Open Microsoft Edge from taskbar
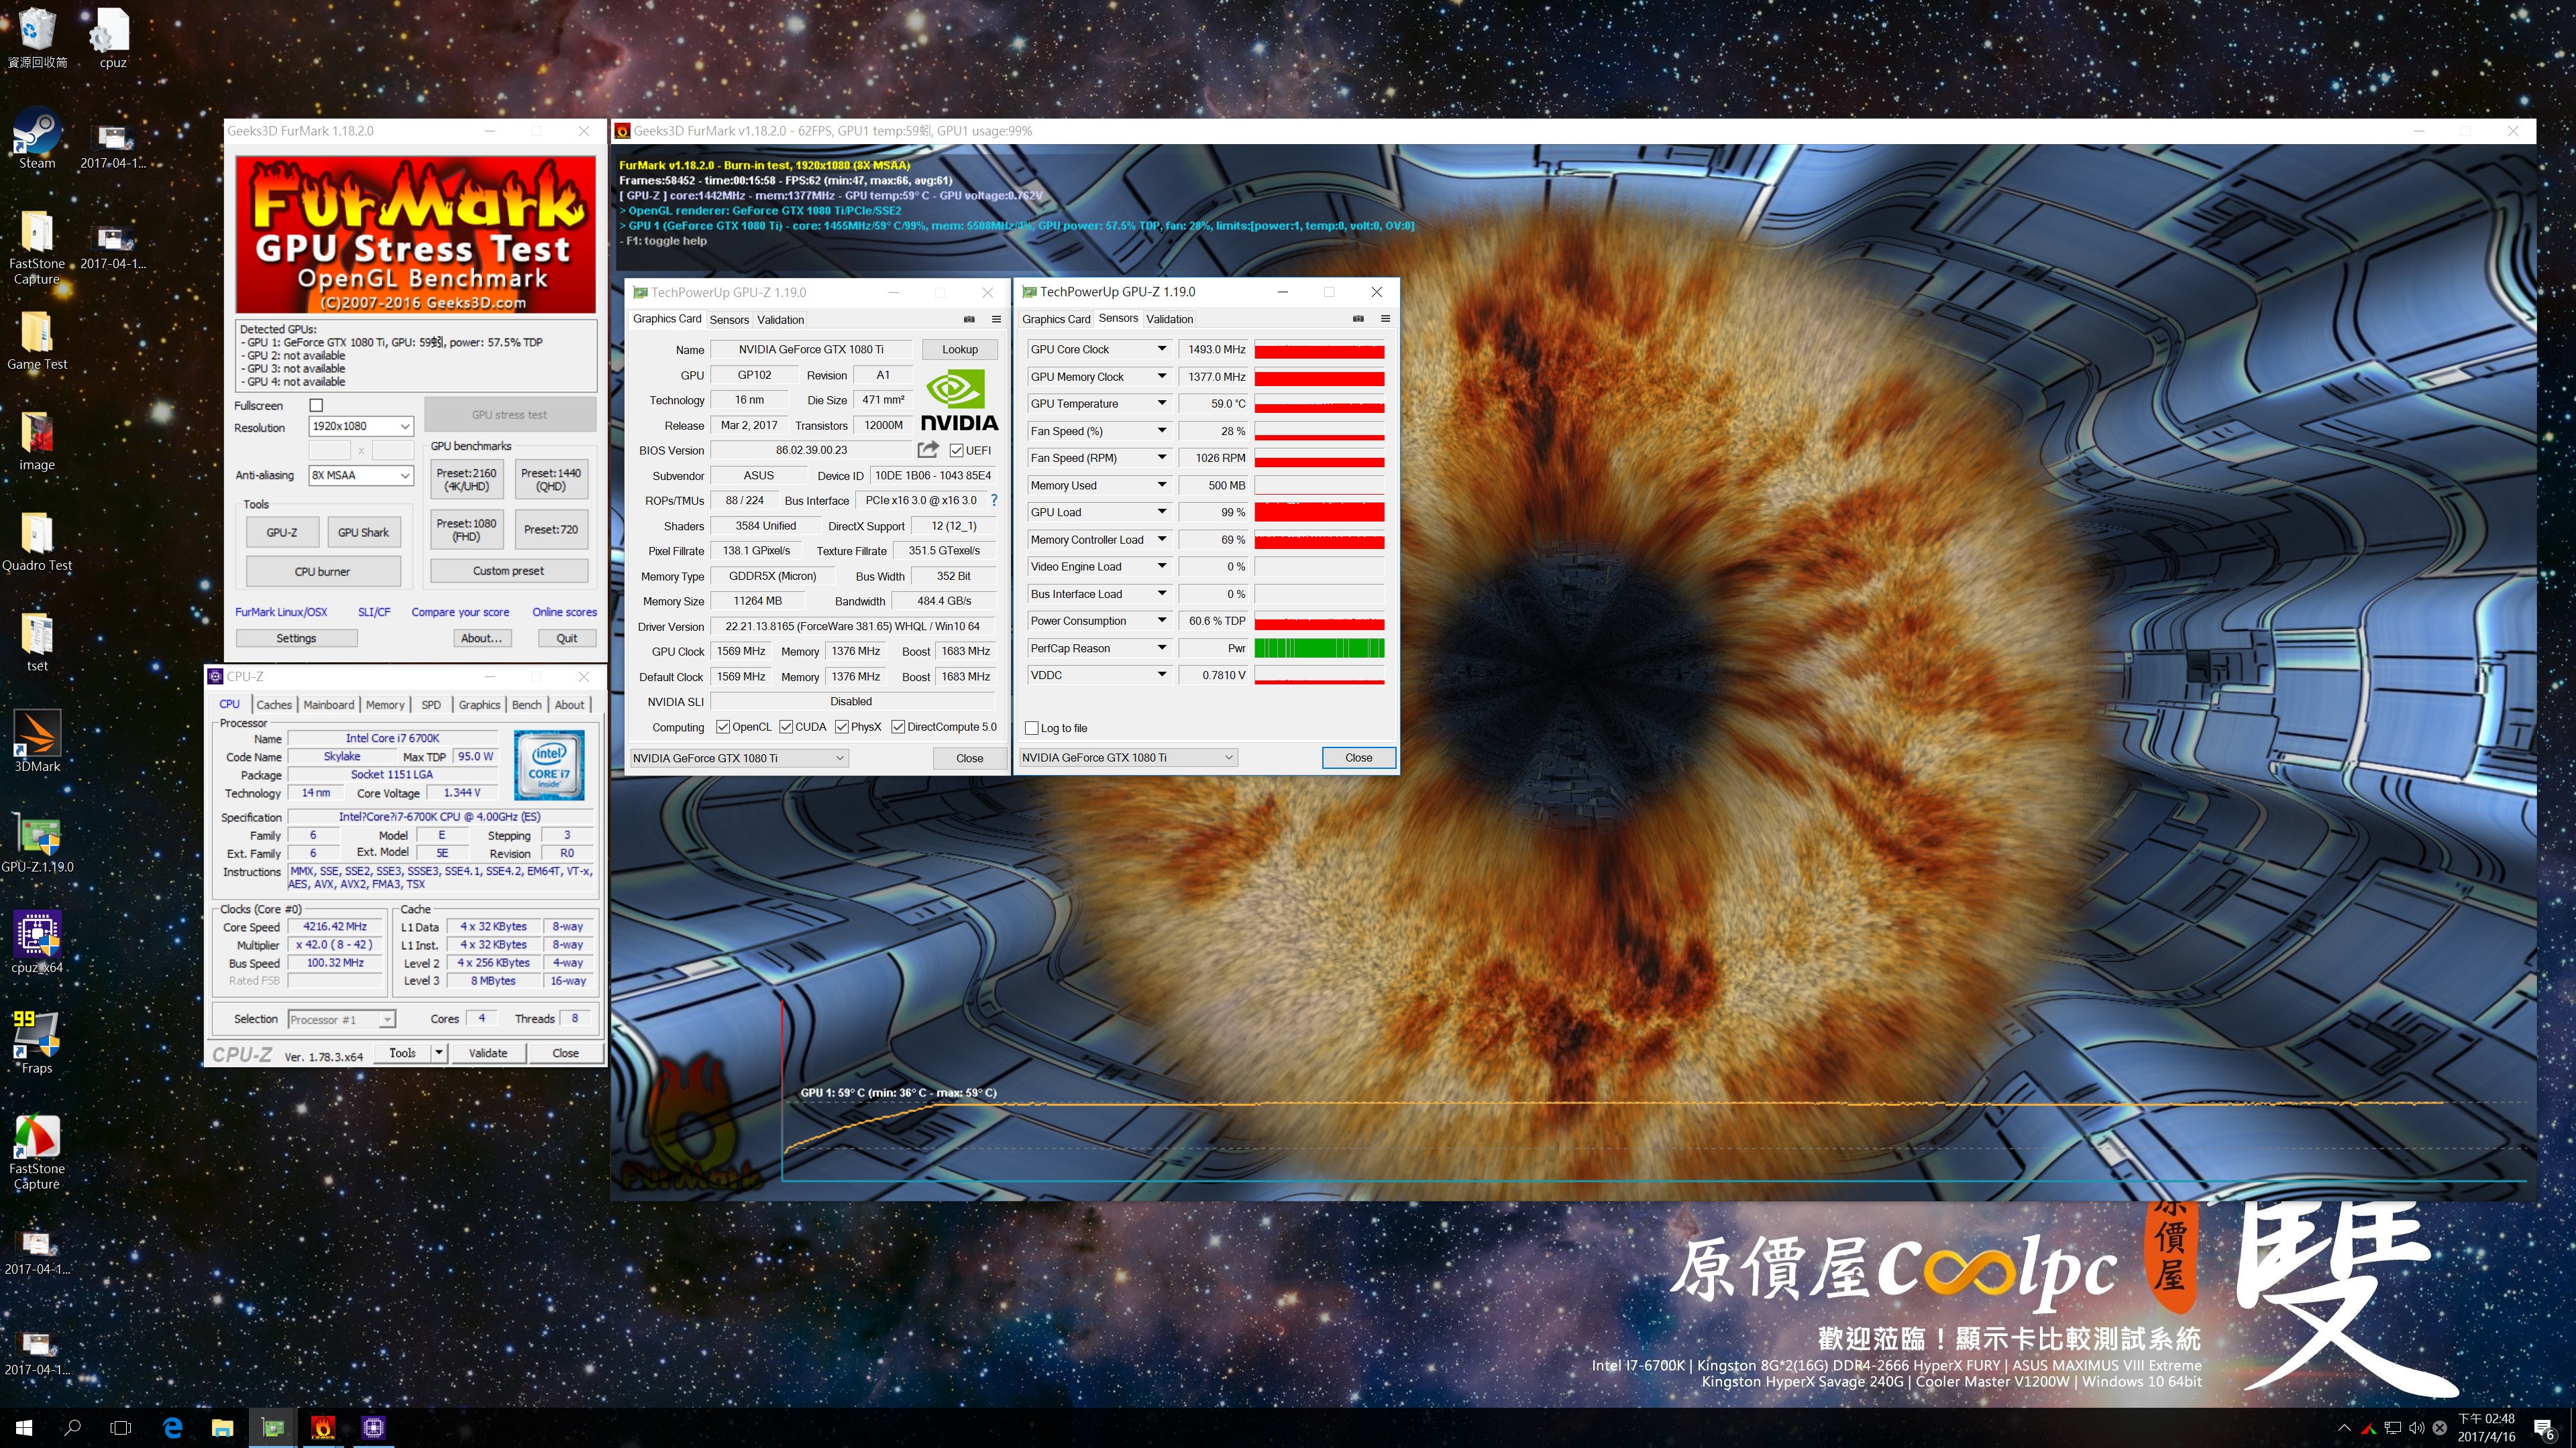 point(172,1427)
